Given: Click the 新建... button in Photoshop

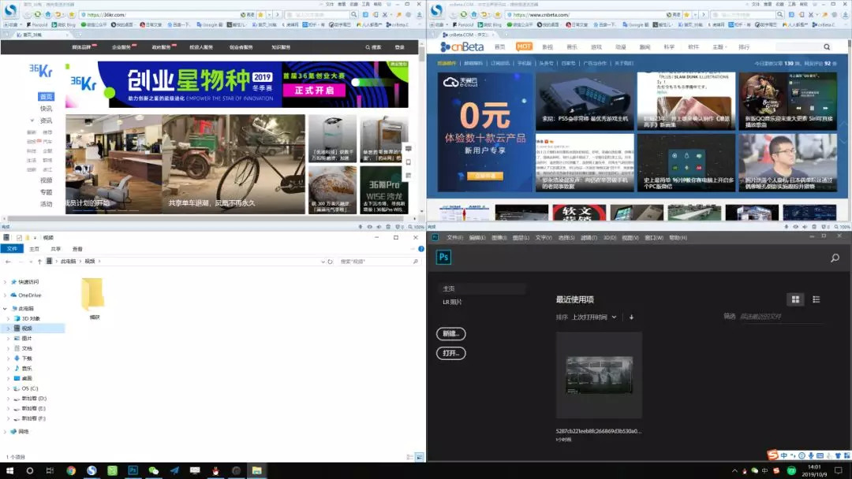Looking at the screenshot, I should (450, 334).
